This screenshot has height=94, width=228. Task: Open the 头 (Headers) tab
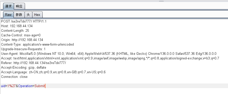coord(28,15)
